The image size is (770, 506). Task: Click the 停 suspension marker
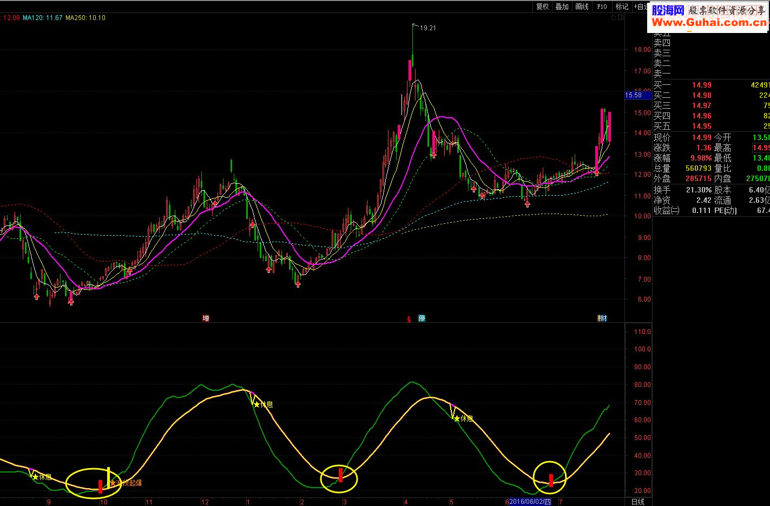422,318
